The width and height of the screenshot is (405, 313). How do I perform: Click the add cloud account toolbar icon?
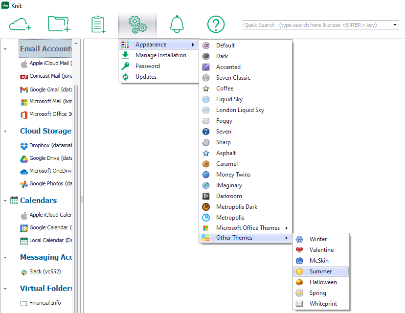click(x=20, y=24)
